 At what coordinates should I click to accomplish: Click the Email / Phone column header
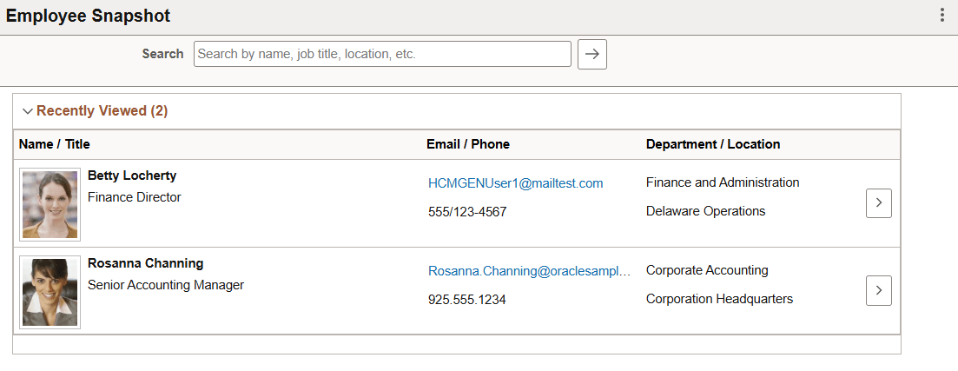(468, 144)
